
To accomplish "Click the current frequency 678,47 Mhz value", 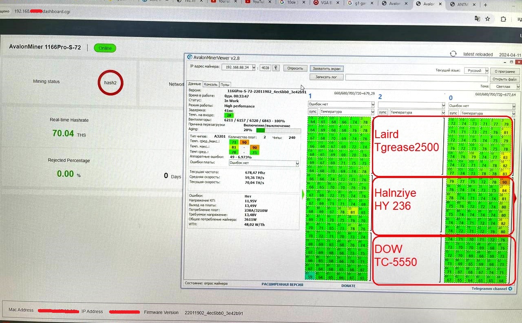I will click(256, 172).
